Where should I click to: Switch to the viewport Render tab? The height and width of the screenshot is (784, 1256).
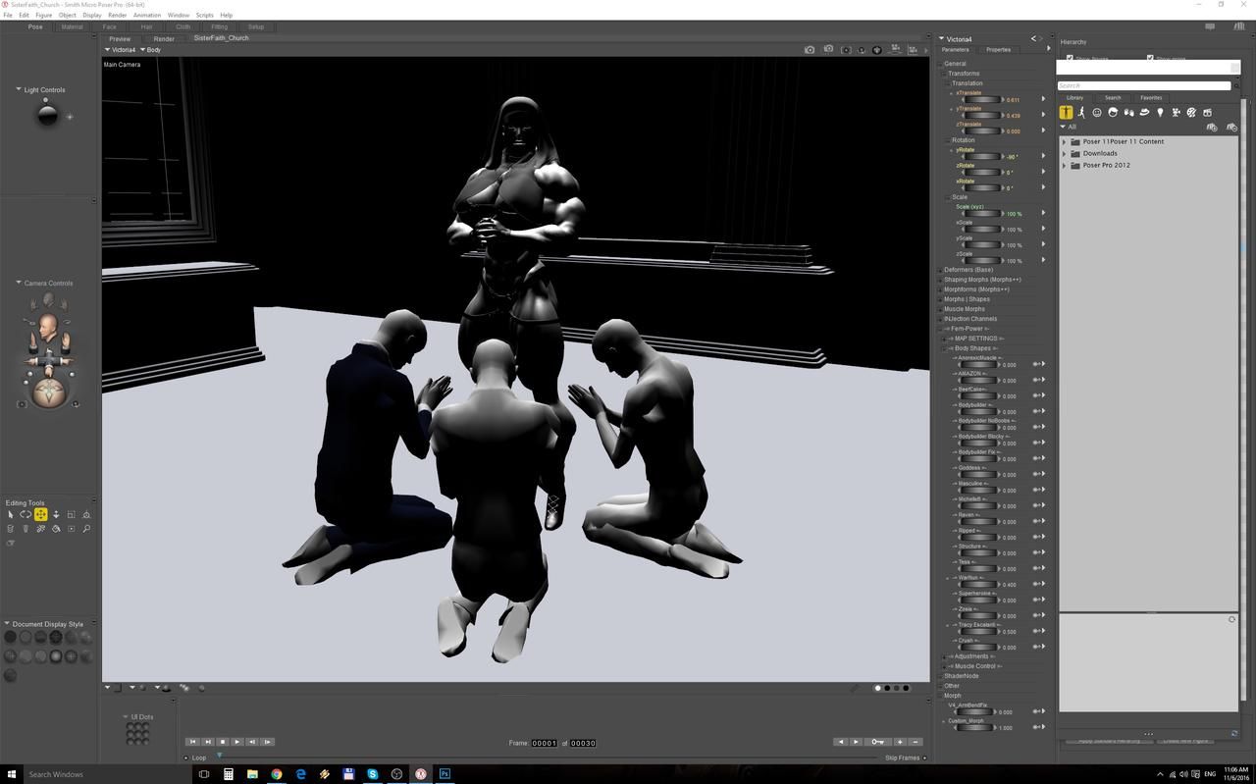tap(164, 38)
